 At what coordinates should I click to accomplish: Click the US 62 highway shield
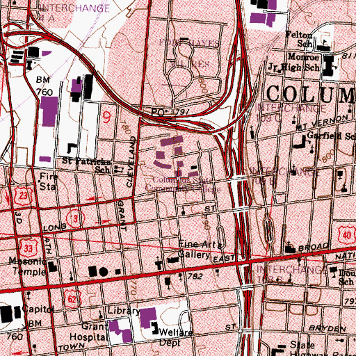click(72, 299)
